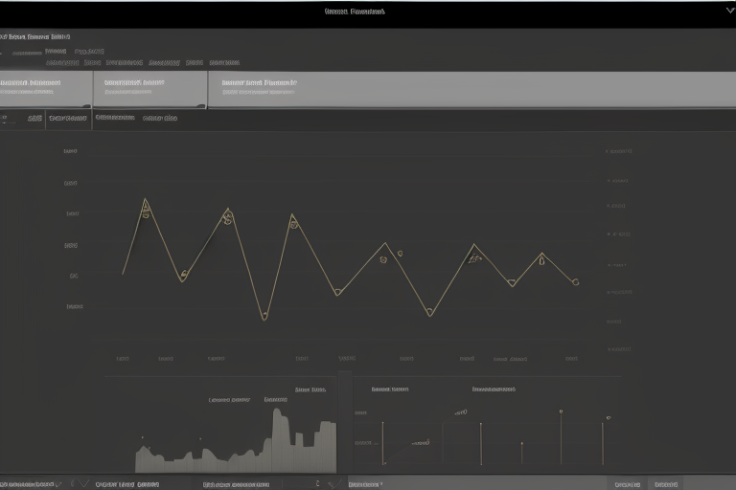
Task: Click the chevron in the top-right corner
Action: point(728,11)
